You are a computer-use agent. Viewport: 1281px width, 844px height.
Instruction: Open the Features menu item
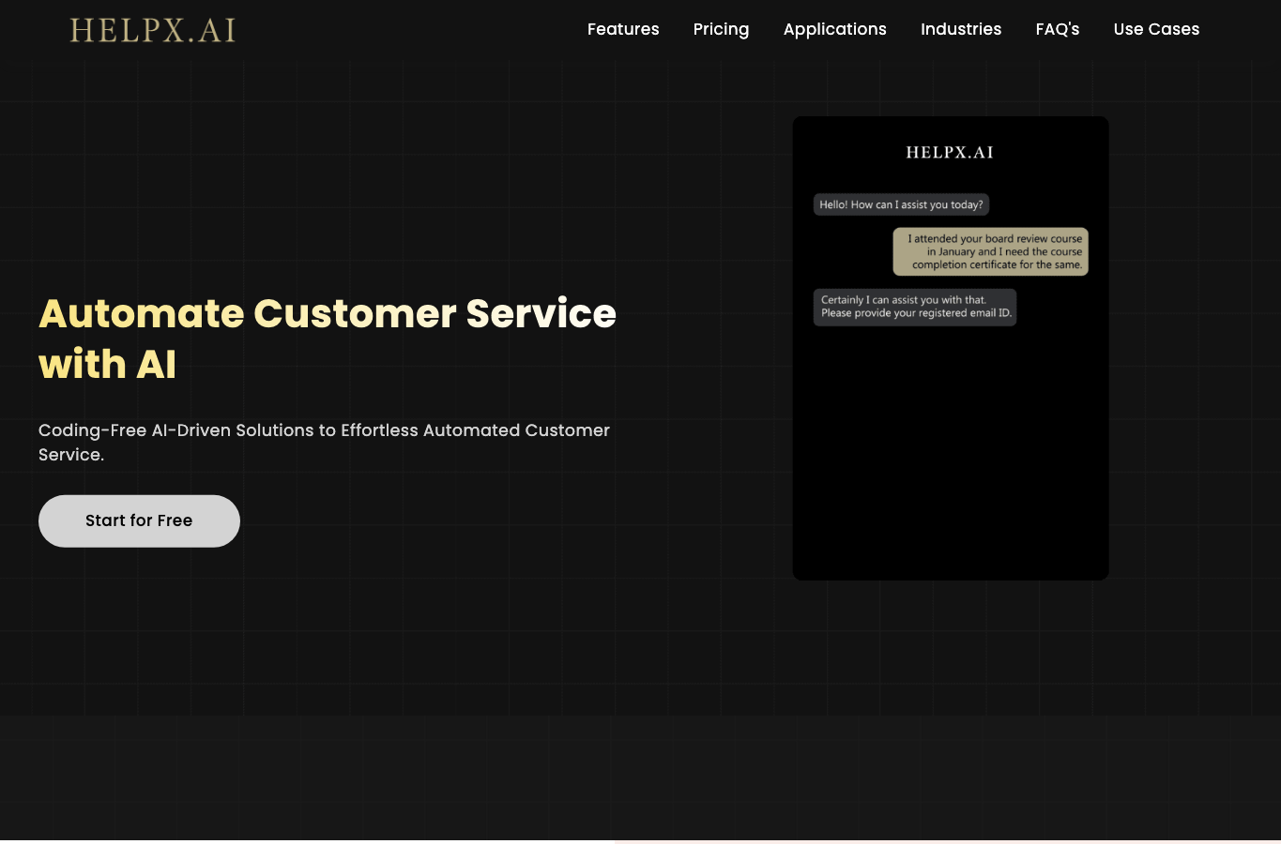[x=623, y=29]
